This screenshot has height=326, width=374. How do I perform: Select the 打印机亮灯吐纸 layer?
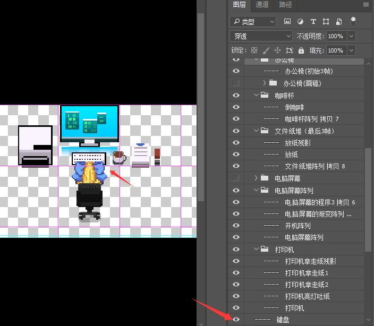pyautogui.click(x=308, y=296)
